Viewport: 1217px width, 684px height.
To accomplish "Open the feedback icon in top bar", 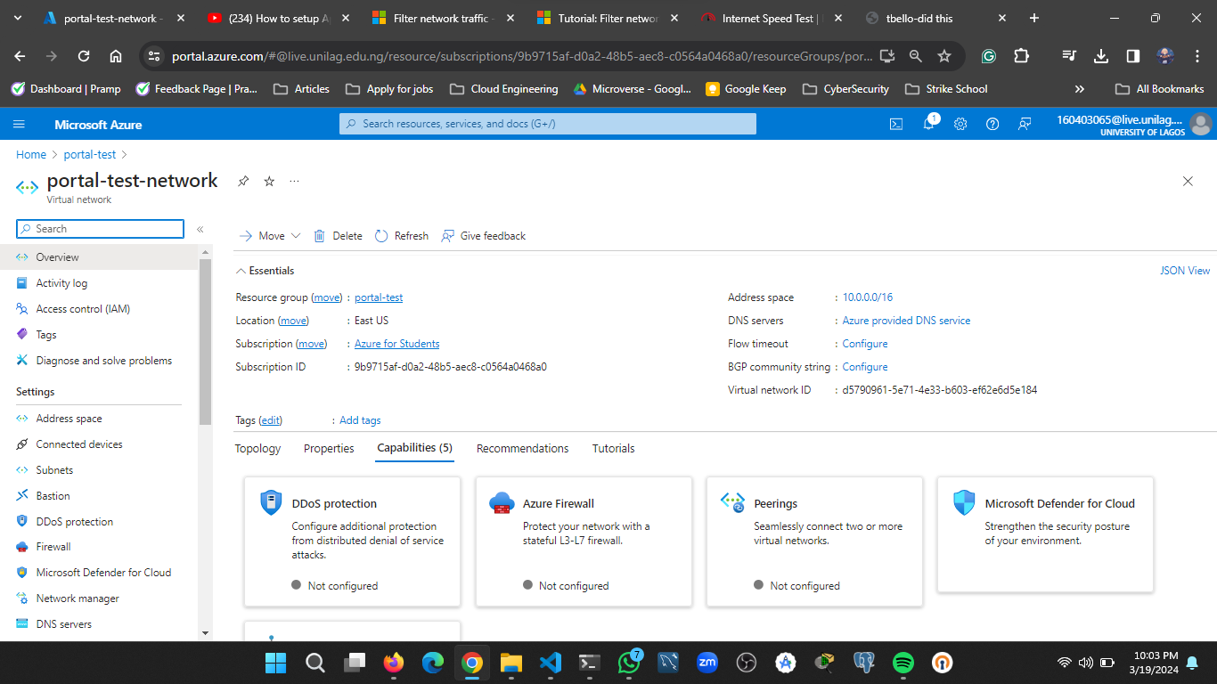I will pyautogui.click(x=1025, y=125).
